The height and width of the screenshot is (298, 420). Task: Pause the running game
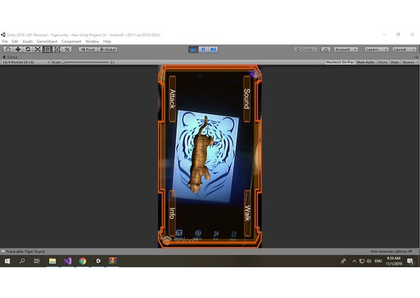203,49
